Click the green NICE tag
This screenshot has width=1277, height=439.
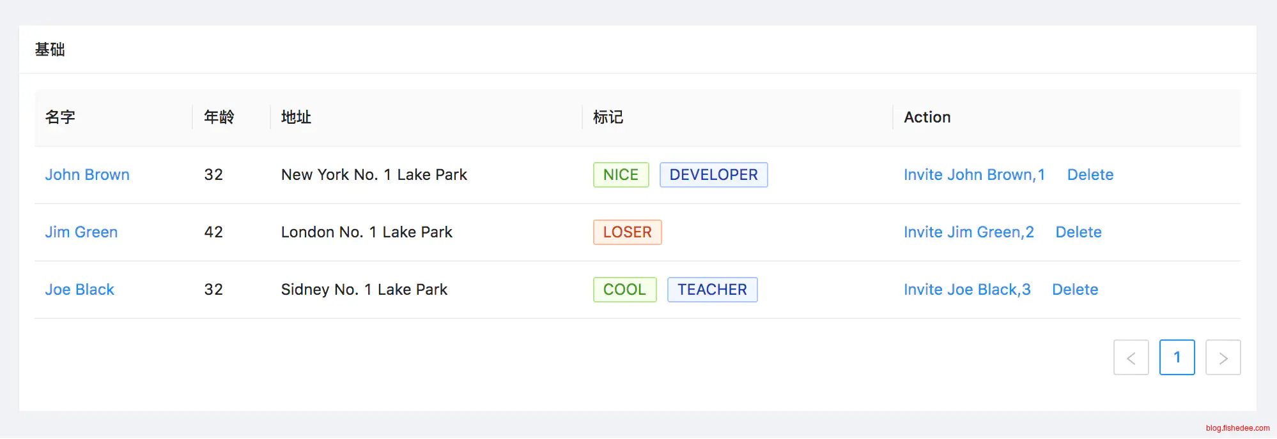621,175
